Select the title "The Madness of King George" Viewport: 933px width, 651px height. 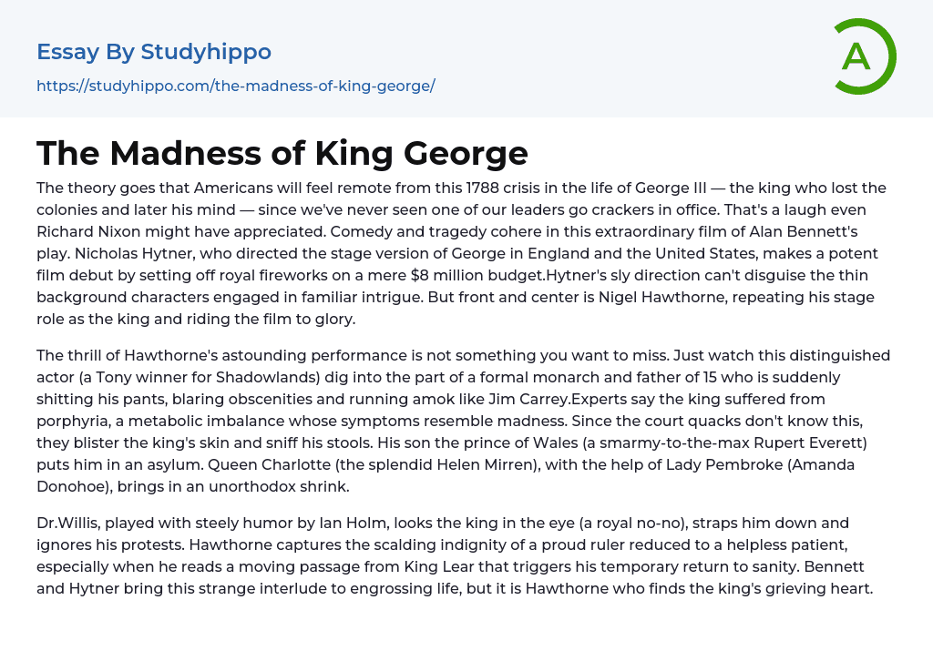tap(282, 153)
